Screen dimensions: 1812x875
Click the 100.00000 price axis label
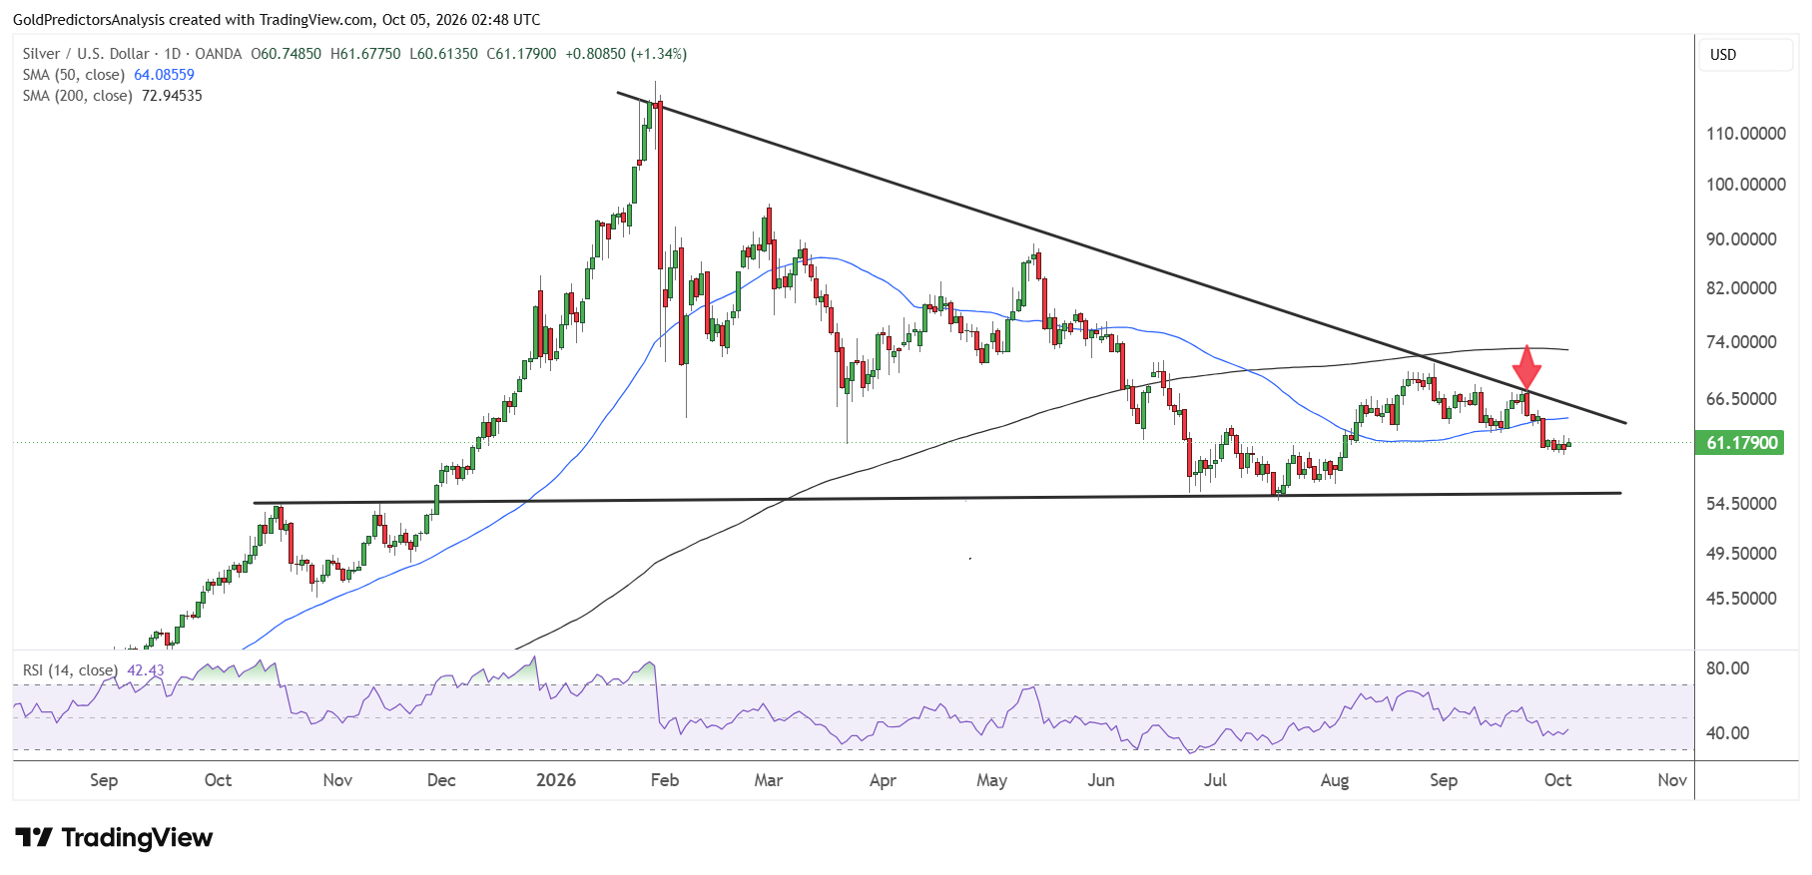click(1746, 185)
